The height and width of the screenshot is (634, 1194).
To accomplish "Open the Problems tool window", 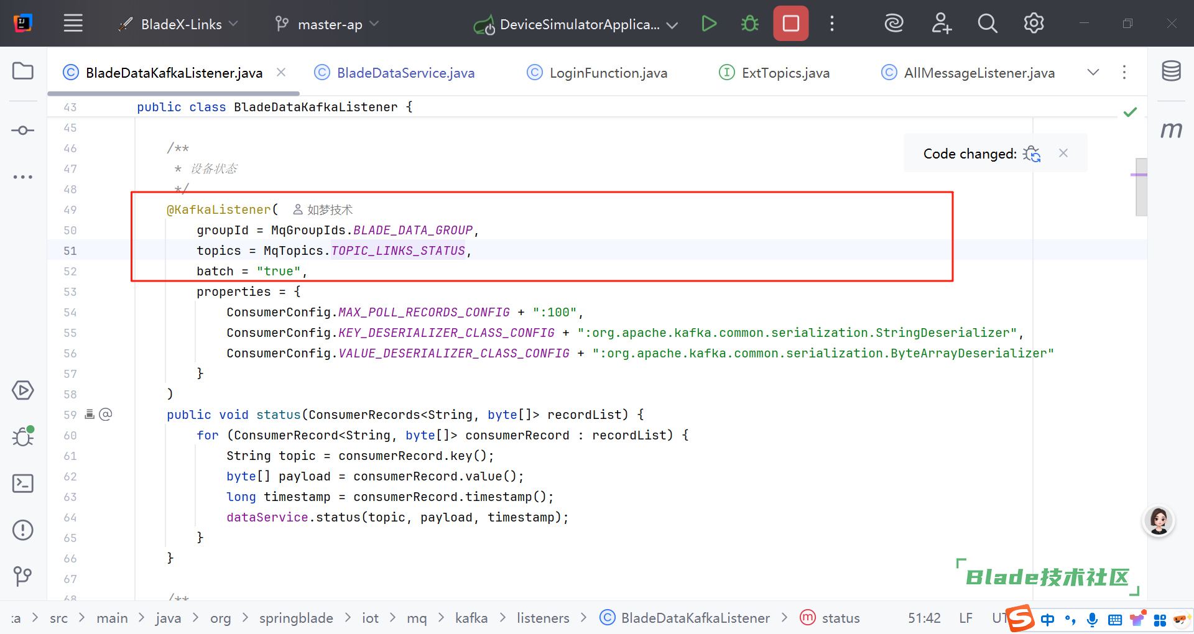I will click(23, 530).
